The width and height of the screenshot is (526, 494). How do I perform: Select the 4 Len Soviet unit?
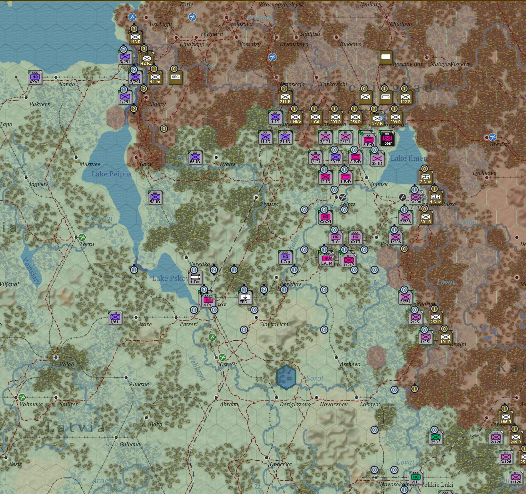click(x=155, y=77)
